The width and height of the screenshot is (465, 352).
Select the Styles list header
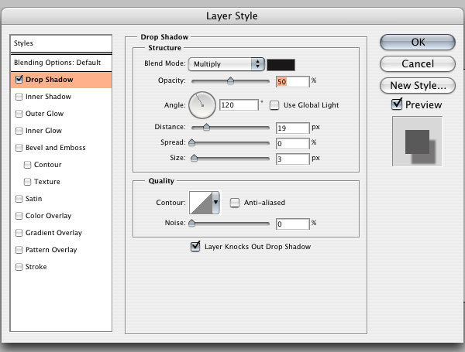tap(60, 43)
